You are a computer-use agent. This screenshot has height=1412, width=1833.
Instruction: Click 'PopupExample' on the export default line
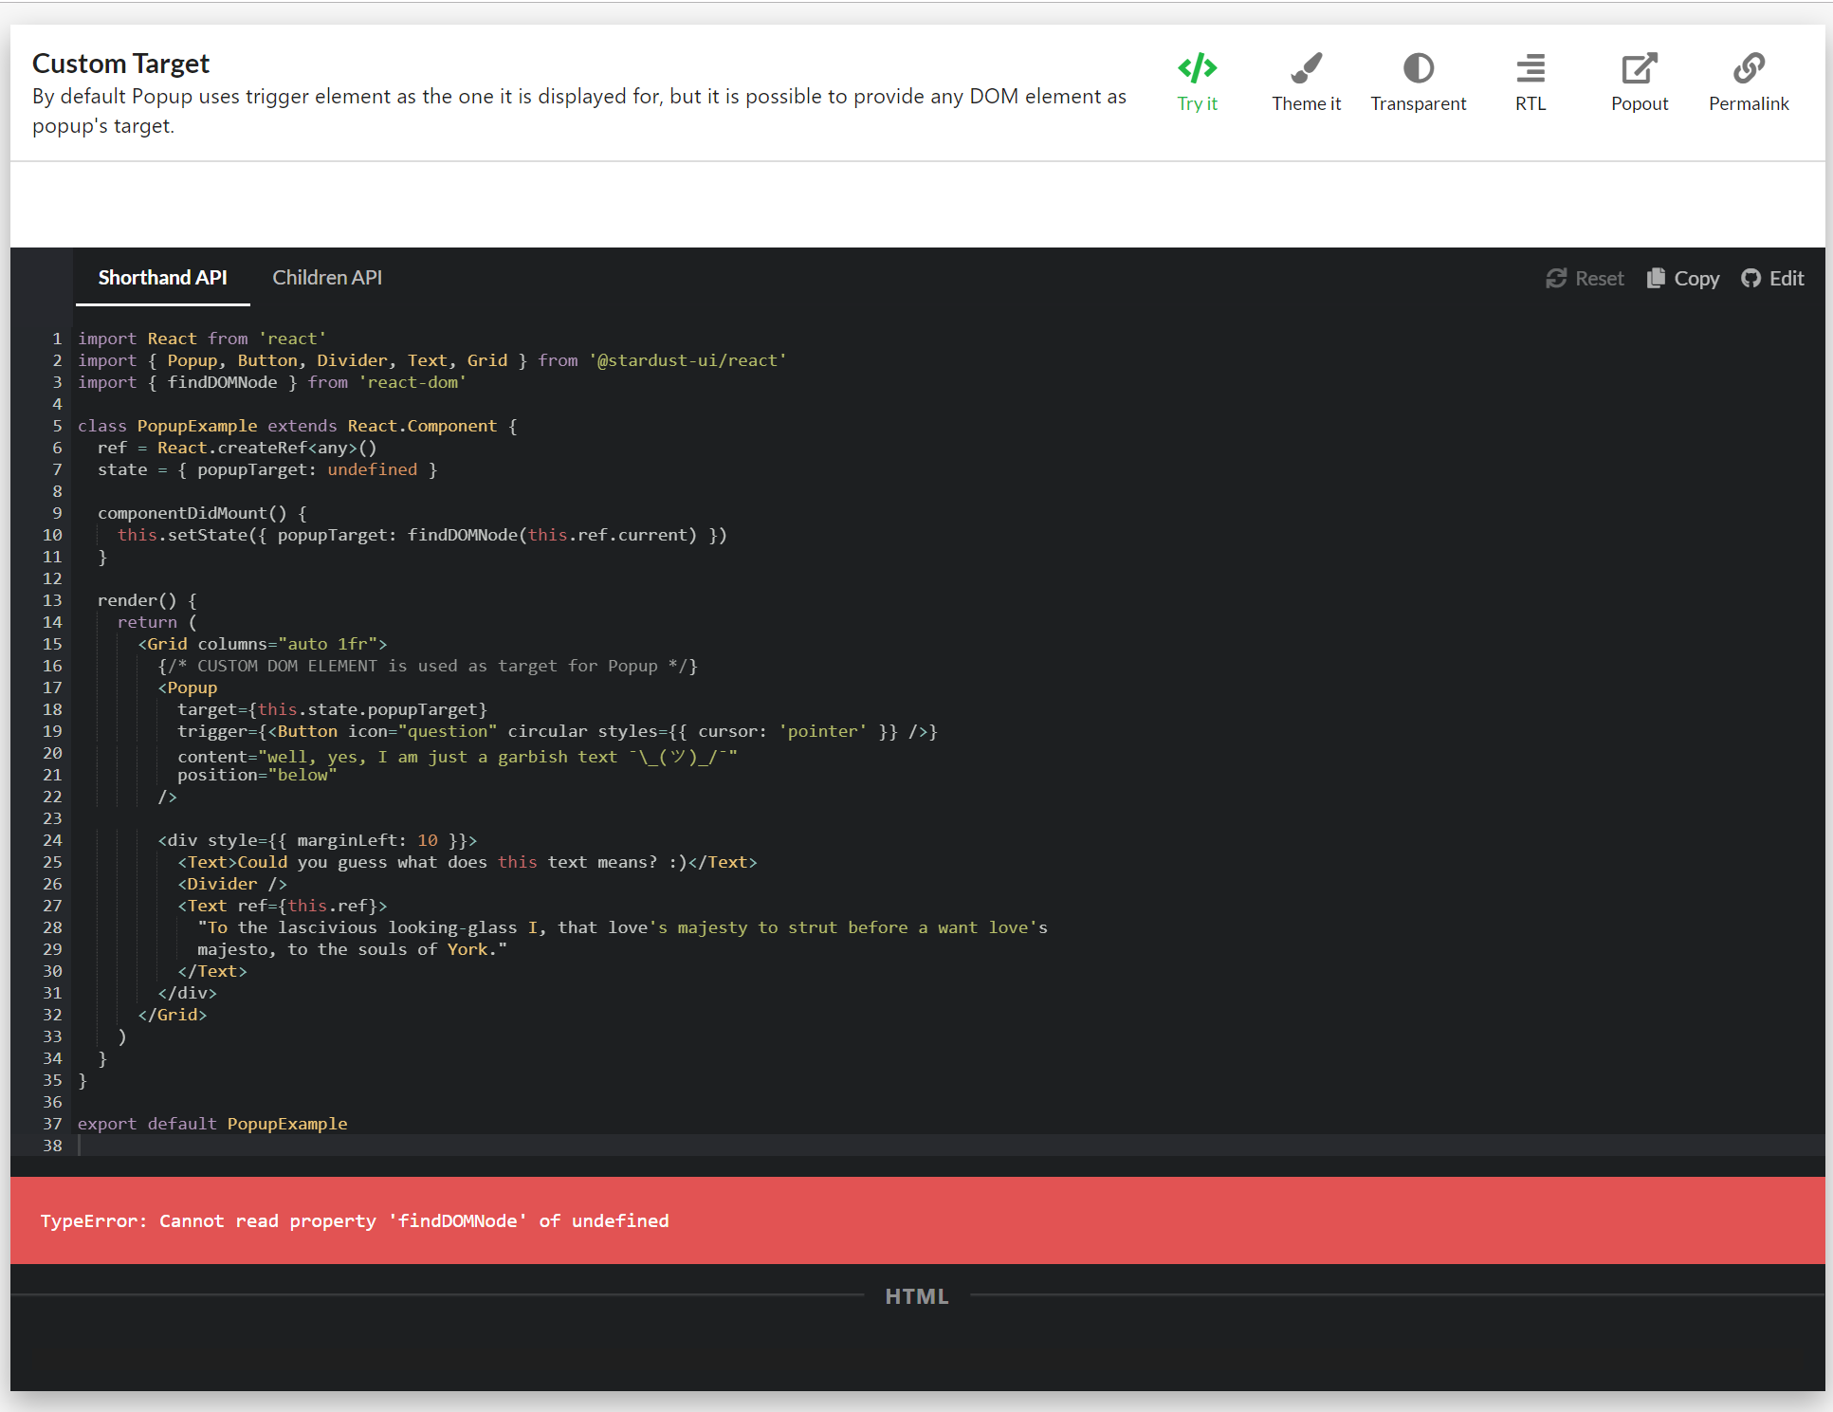286,1124
